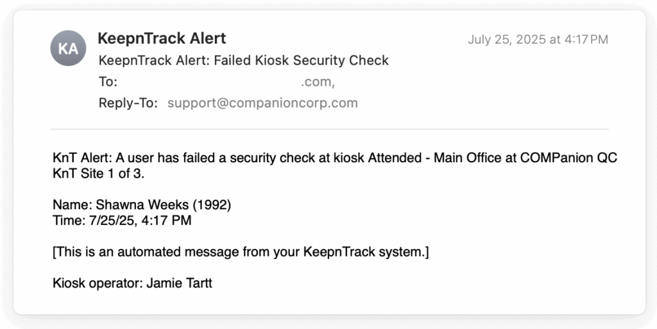Viewport: 657px width, 329px height.
Task: Click the Reply-To: label
Action: pos(128,103)
